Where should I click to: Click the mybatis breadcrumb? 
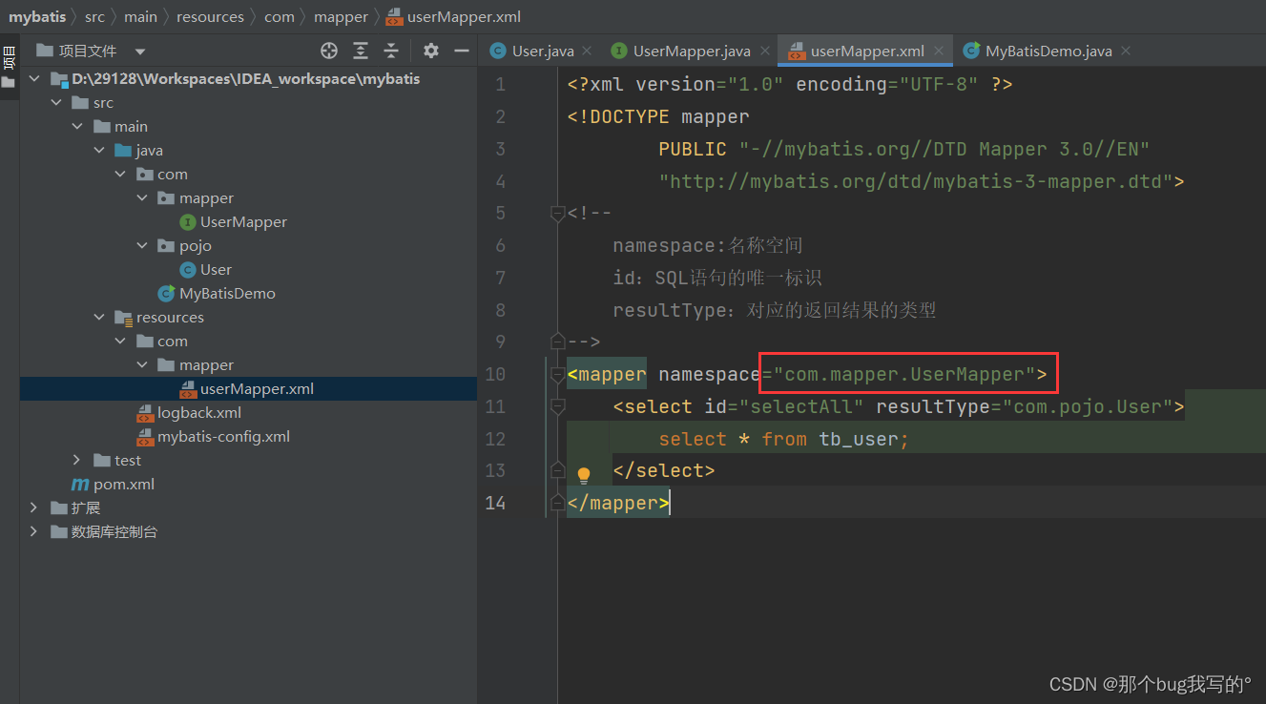click(x=36, y=16)
